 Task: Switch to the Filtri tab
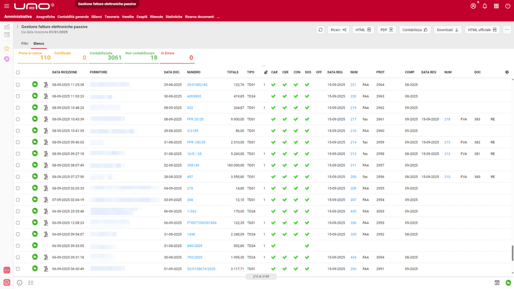pos(25,43)
